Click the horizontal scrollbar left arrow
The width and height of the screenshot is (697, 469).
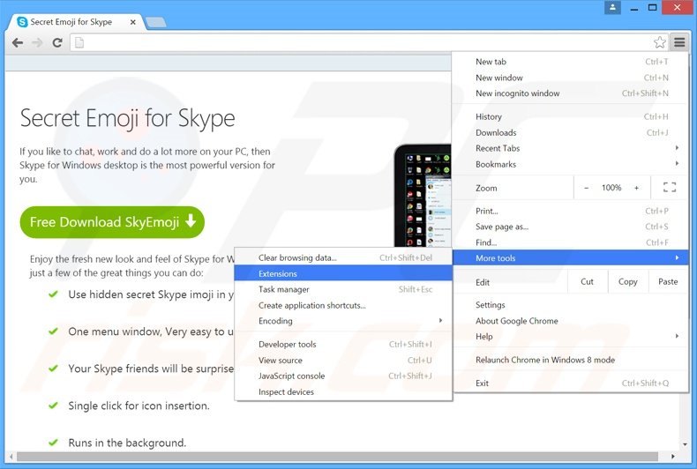tap(11, 457)
